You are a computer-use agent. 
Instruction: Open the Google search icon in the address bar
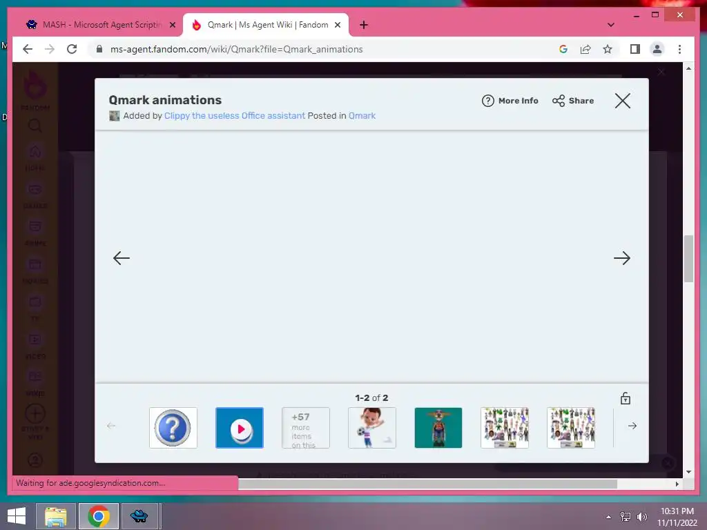[x=563, y=49]
